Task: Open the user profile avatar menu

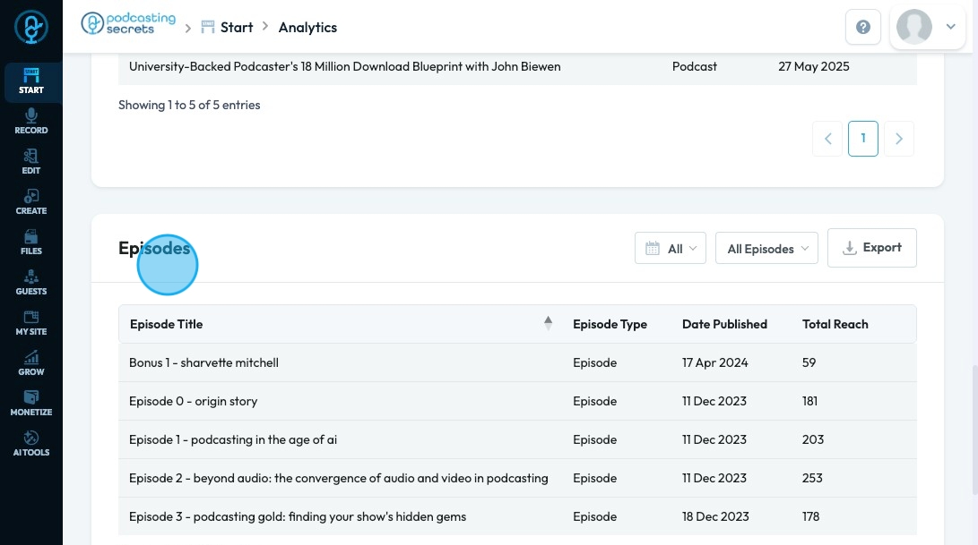Action: coord(927,28)
